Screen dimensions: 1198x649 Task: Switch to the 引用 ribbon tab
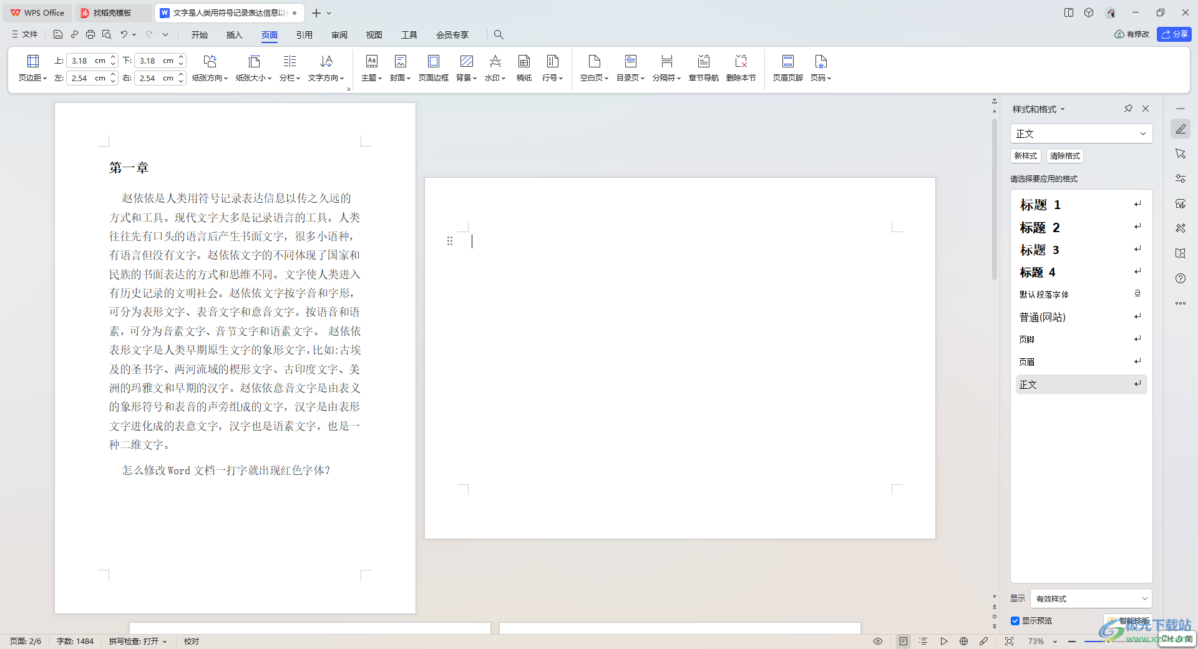[304, 35]
